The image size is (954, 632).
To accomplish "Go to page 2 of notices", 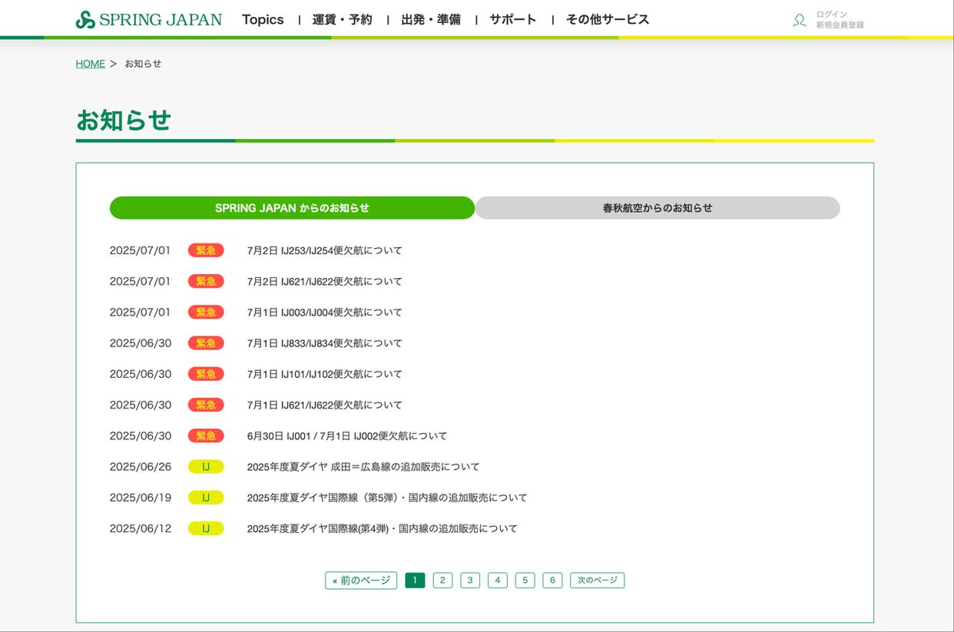I will (442, 581).
